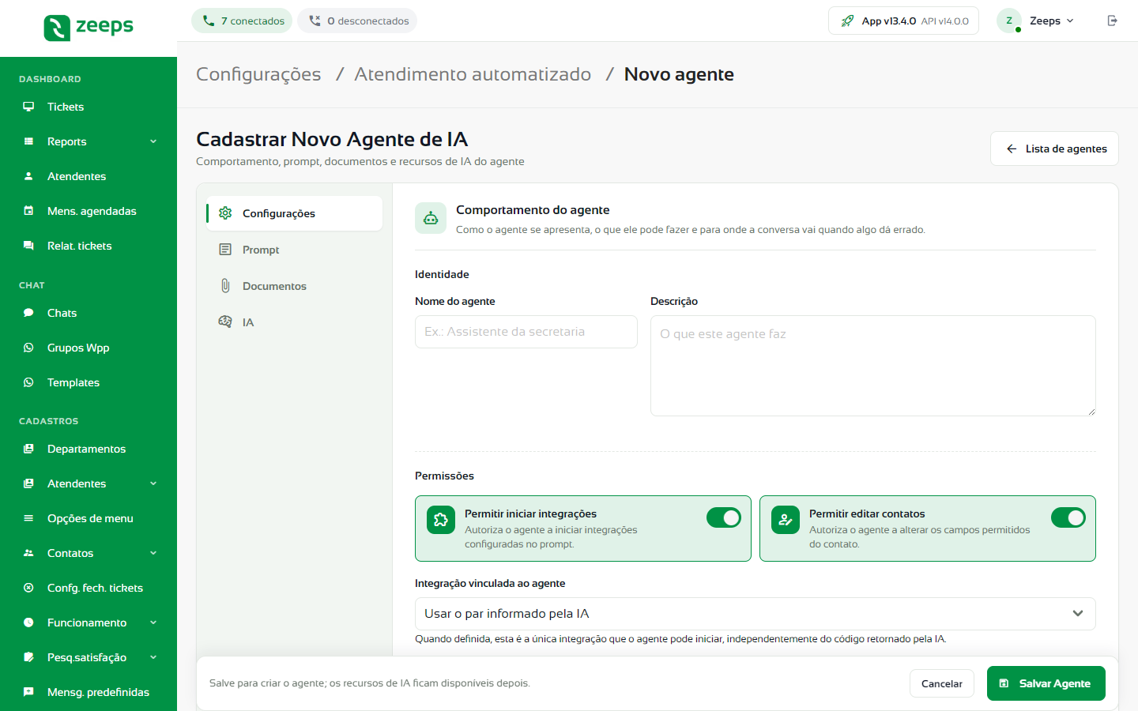
Task: Click the rocket icon beside App v13.4.0
Action: [847, 21]
